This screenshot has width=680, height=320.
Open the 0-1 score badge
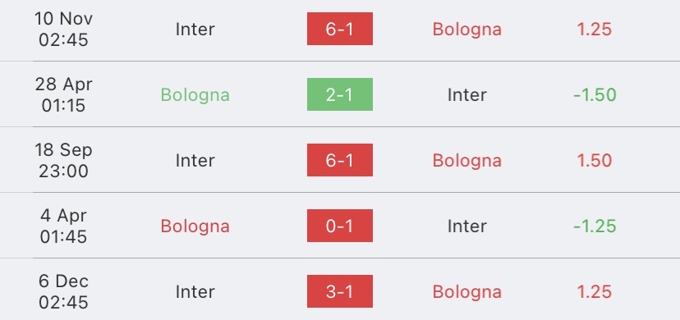(339, 226)
